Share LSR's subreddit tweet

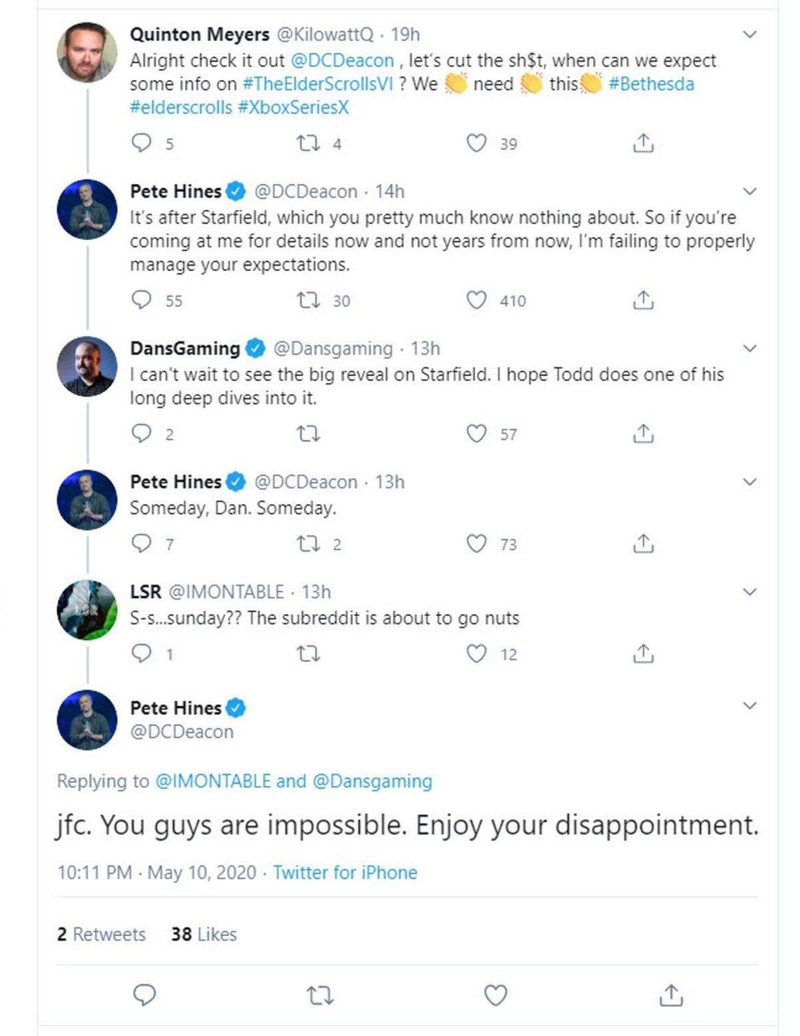[x=643, y=654]
